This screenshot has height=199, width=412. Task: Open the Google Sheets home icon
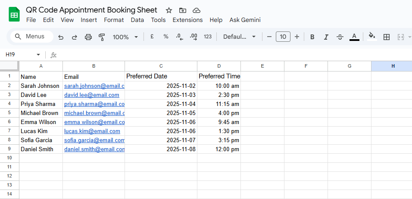pos(14,15)
